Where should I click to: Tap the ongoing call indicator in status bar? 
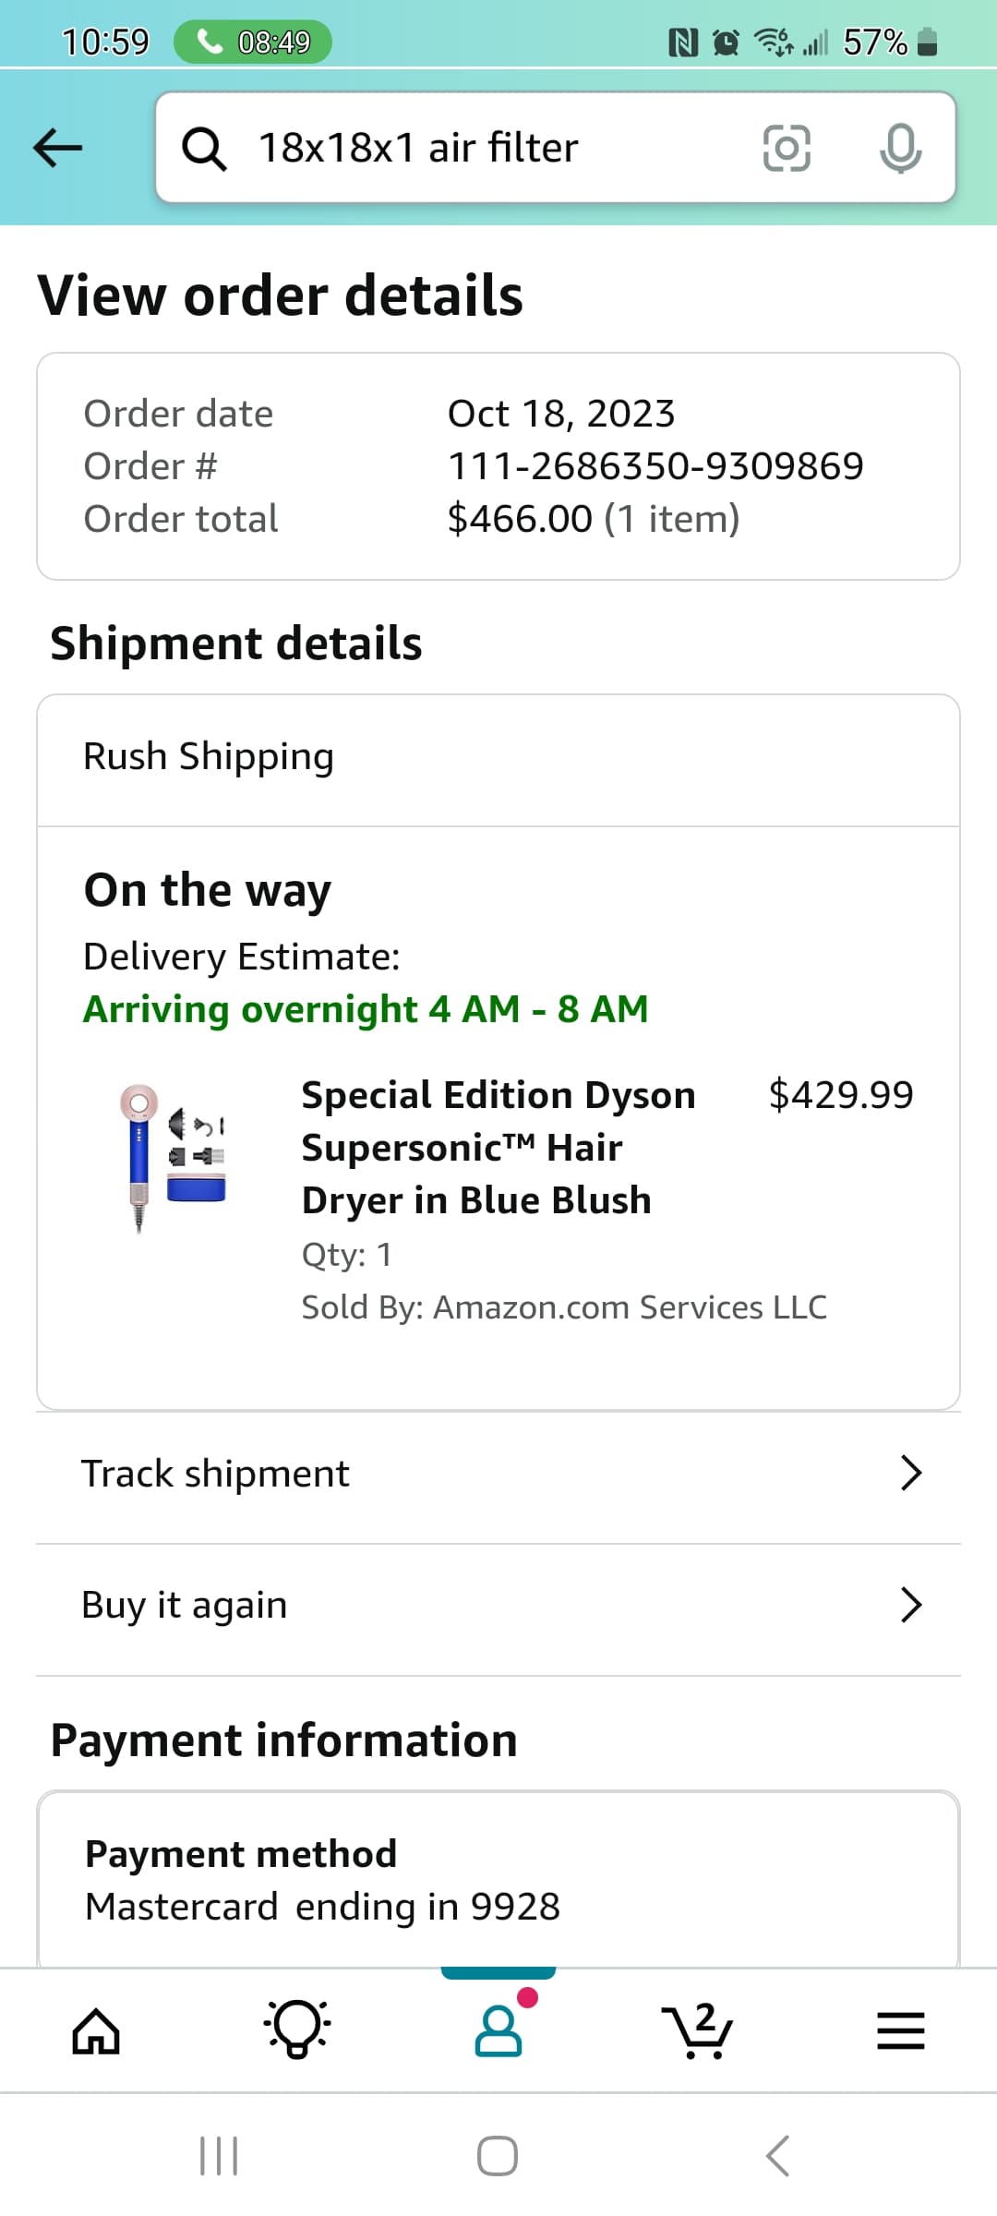click(x=252, y=42)
